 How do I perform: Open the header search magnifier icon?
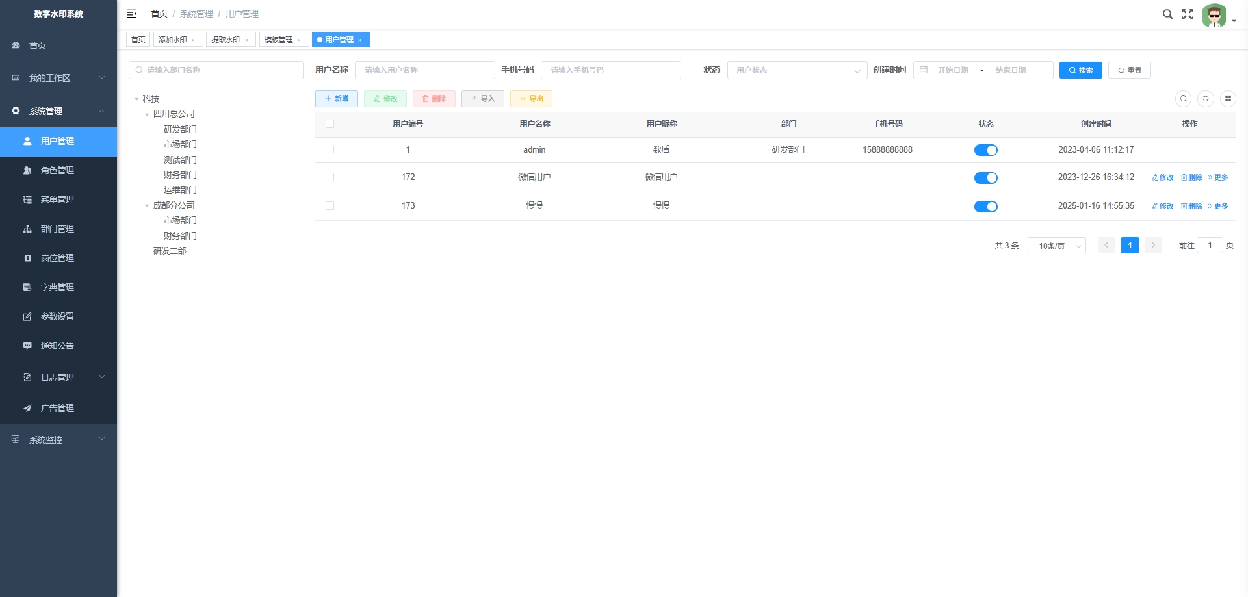1168,14
